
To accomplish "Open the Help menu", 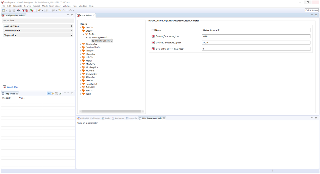I will coord(91,6).
